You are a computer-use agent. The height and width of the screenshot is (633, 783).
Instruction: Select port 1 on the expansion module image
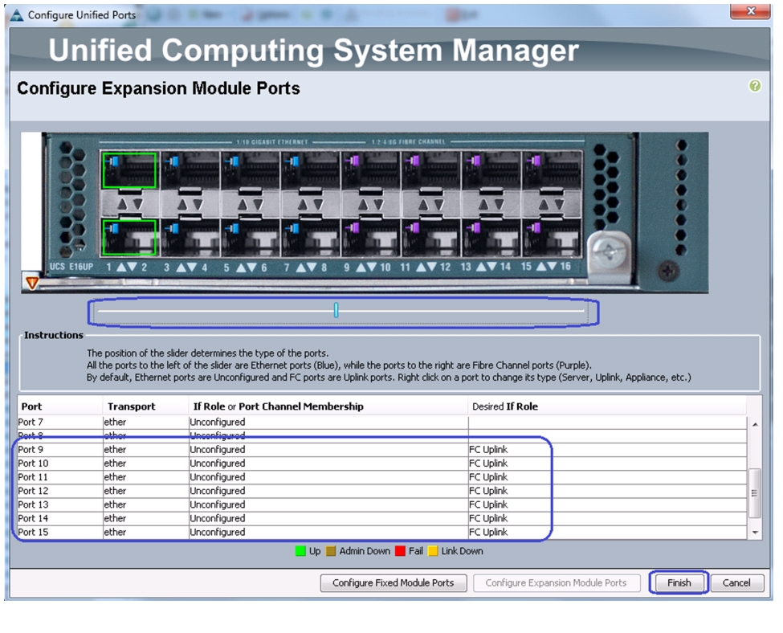129,170
